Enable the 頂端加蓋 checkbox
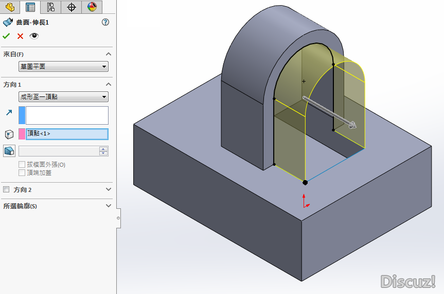The image size is (444, 294). (22, 172)
